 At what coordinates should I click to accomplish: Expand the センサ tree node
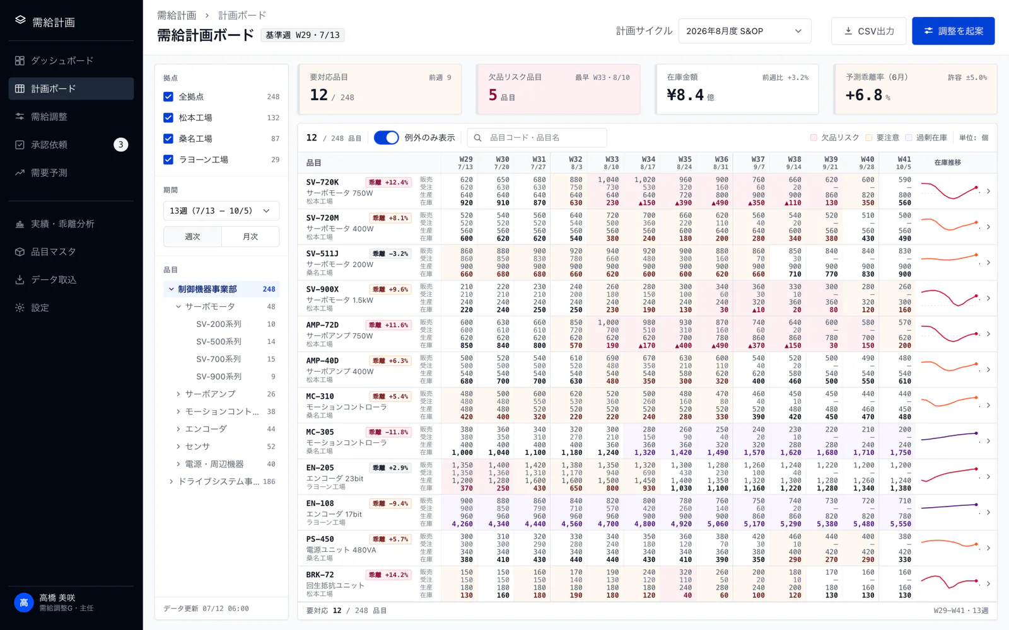[x=178, y=446]
